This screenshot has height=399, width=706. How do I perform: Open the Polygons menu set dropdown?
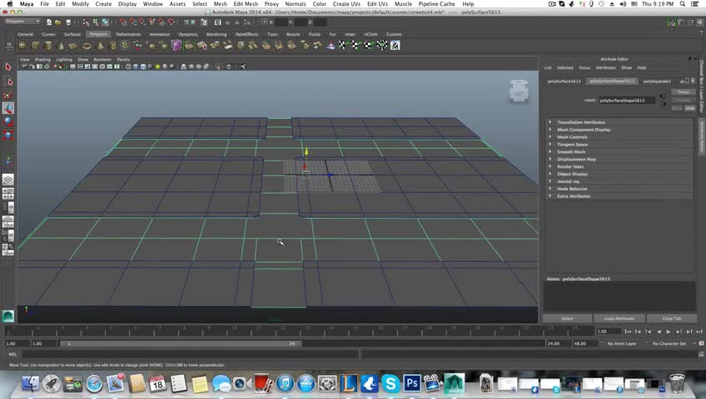[x=21, y=22]
